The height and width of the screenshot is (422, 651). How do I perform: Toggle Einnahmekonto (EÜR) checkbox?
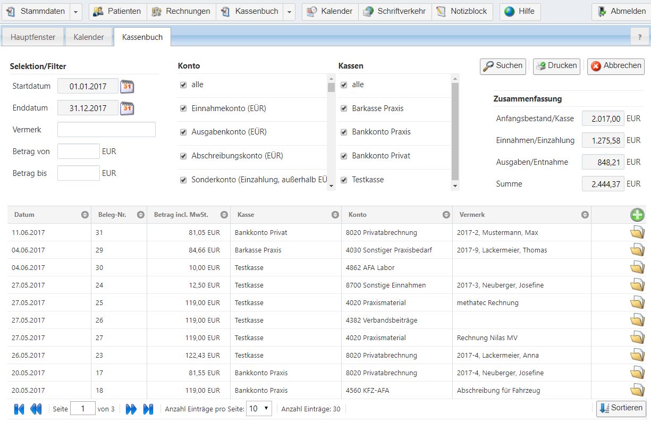point(183,108)
